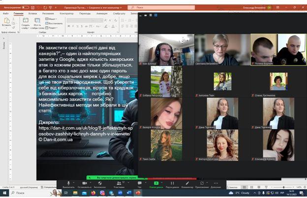Viewport: 307px width, 198px height.
Task: Click the font color A button
Action: (113, 26)
